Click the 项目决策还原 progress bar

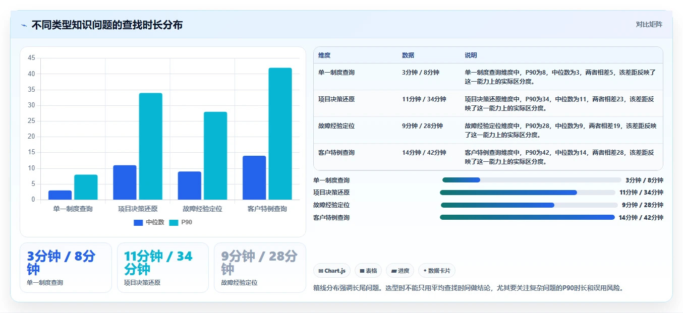pos(528,193)
